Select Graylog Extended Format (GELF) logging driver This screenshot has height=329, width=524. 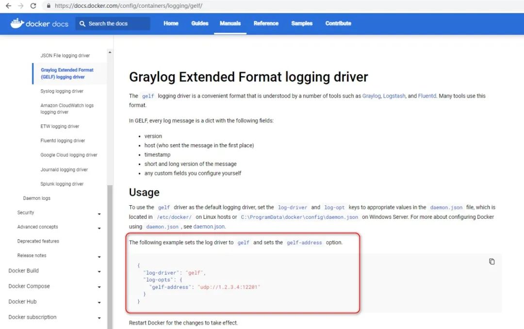(x=67, y=73)
